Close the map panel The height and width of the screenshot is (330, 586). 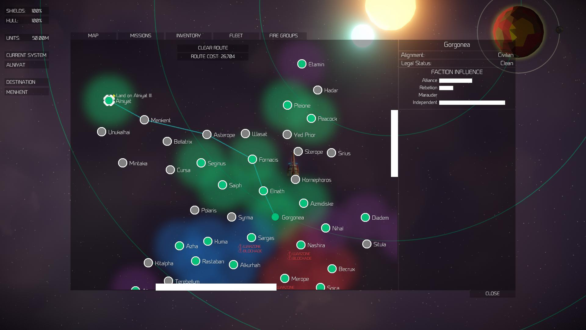coord(492,294)
